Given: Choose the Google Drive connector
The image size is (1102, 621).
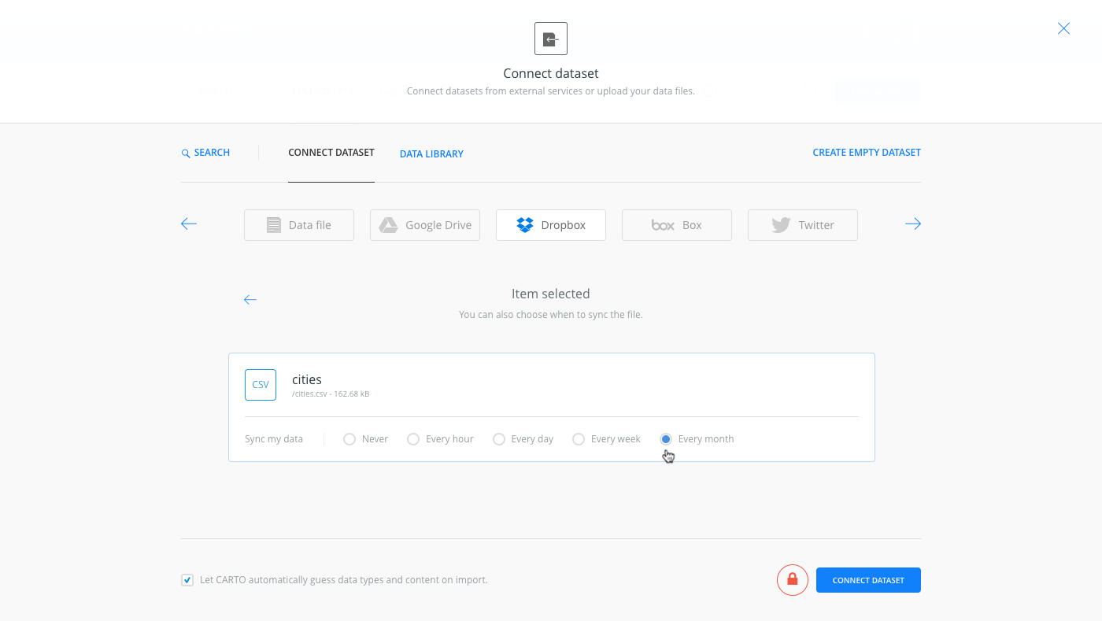Looking at the screenshot, I should 425,225.
